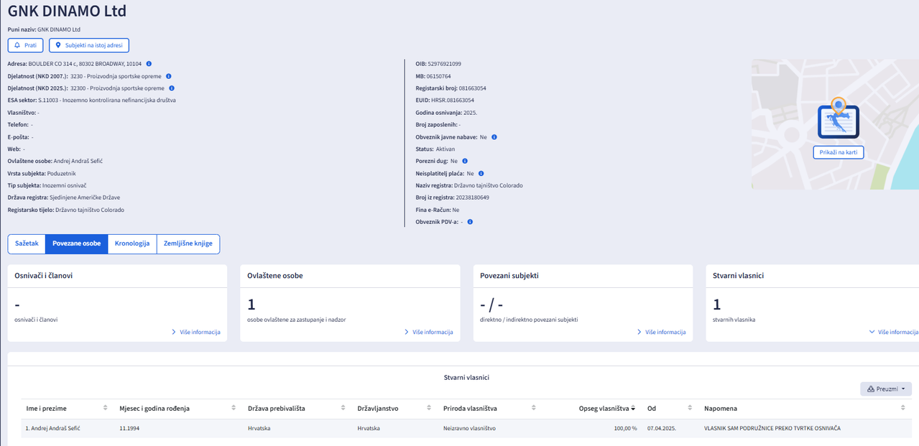
Task: Click Ovlaštene osobe value Andrej Andraš Sefić
Action: (x=78, y=161)
